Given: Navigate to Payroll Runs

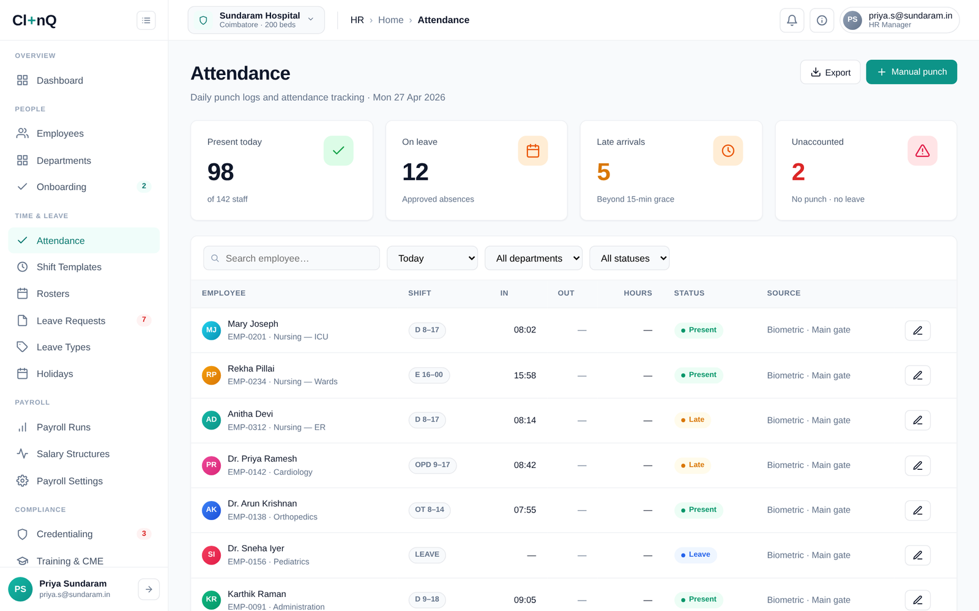Looking at the screenshot, I should (x=84, y=427).
